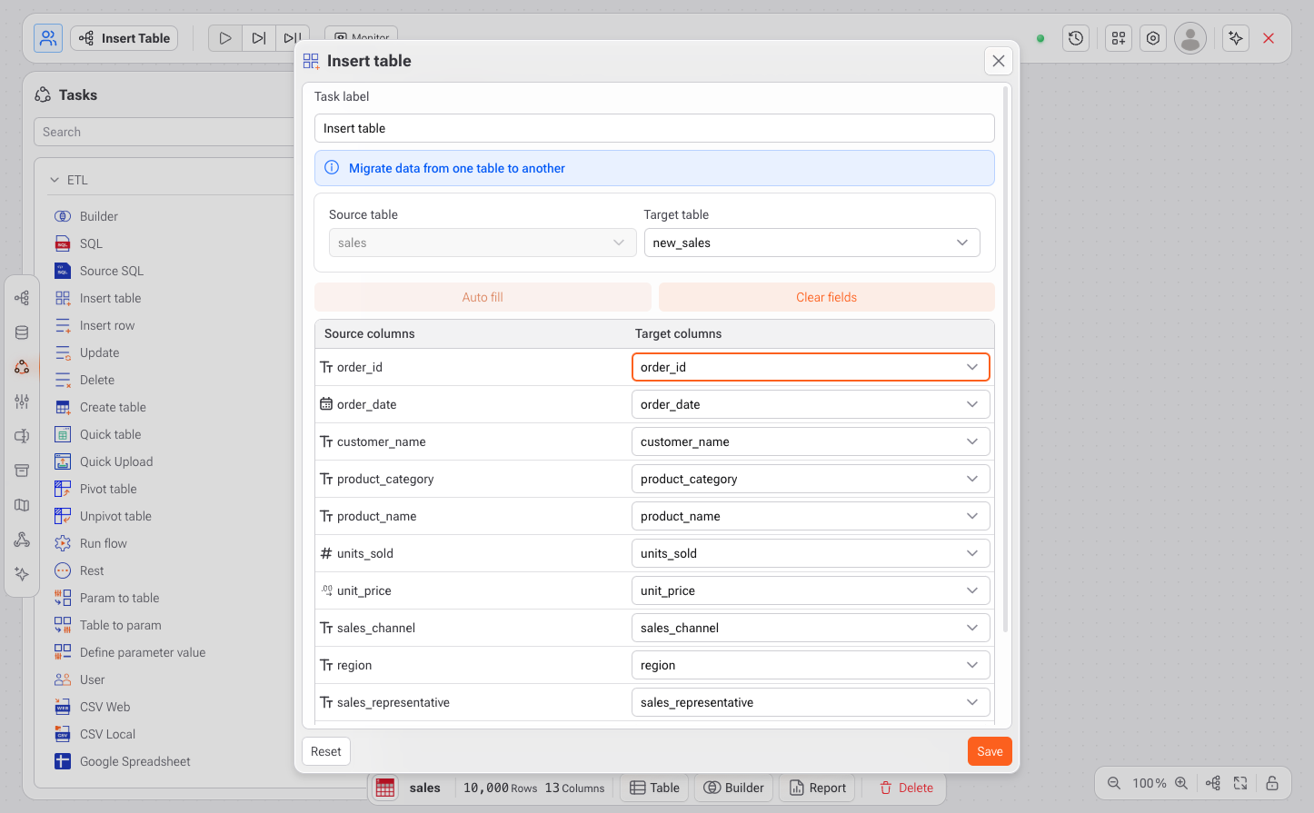
Task: Click the AI sparkle icon in top bar
Action: point(1235,38)
